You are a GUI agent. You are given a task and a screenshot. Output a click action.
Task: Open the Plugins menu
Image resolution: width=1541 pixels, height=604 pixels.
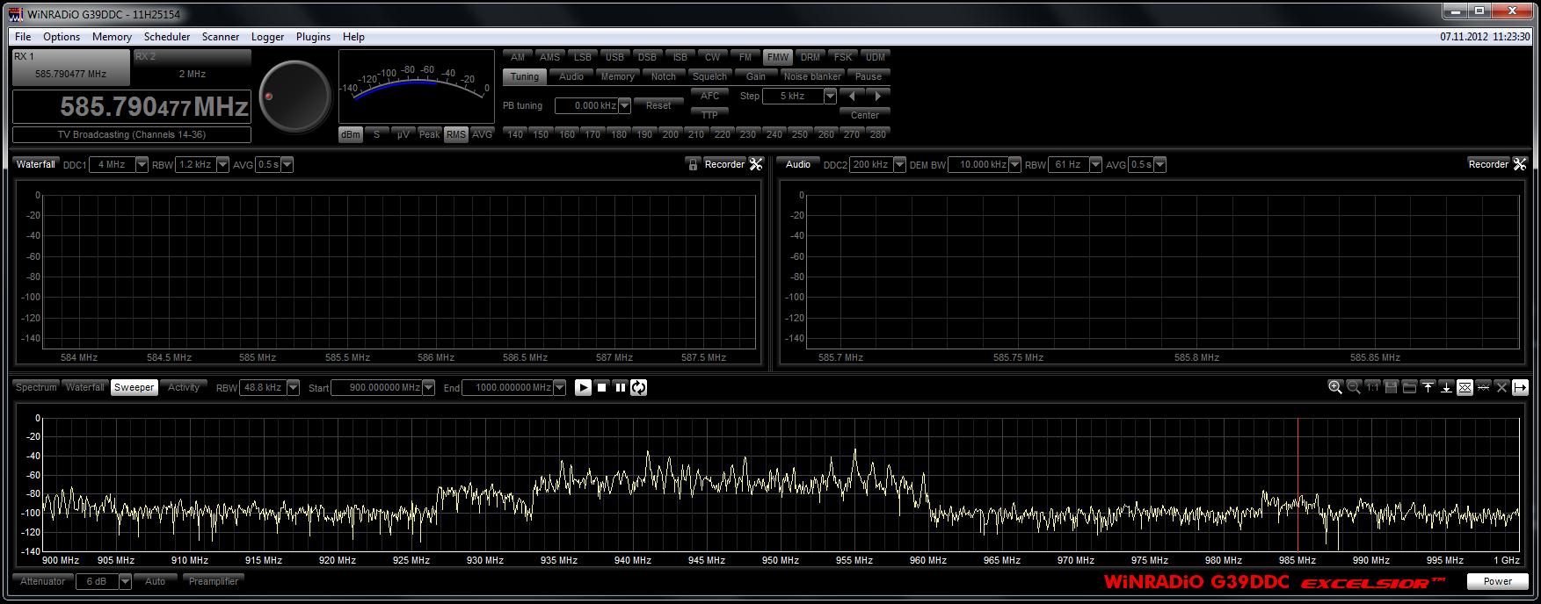(x=313, y=37)
